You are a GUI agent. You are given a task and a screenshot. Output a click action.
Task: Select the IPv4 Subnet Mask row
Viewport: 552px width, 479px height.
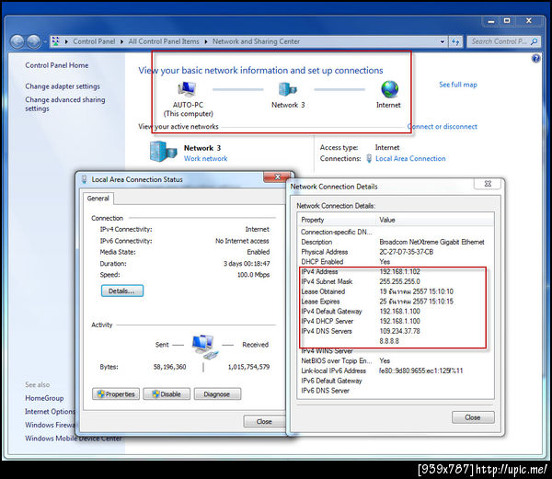tap(396, 281)
